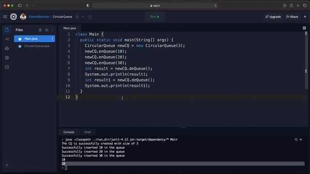
Task: Open Database sidebar icon
Action: click(x=7, y=67)
